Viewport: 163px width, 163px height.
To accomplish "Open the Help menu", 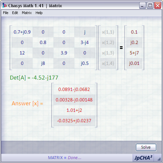I will pyautogui.click(x=39, y=13).
